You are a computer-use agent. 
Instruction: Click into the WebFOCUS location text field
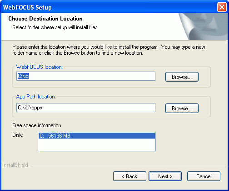pos(86,76)
